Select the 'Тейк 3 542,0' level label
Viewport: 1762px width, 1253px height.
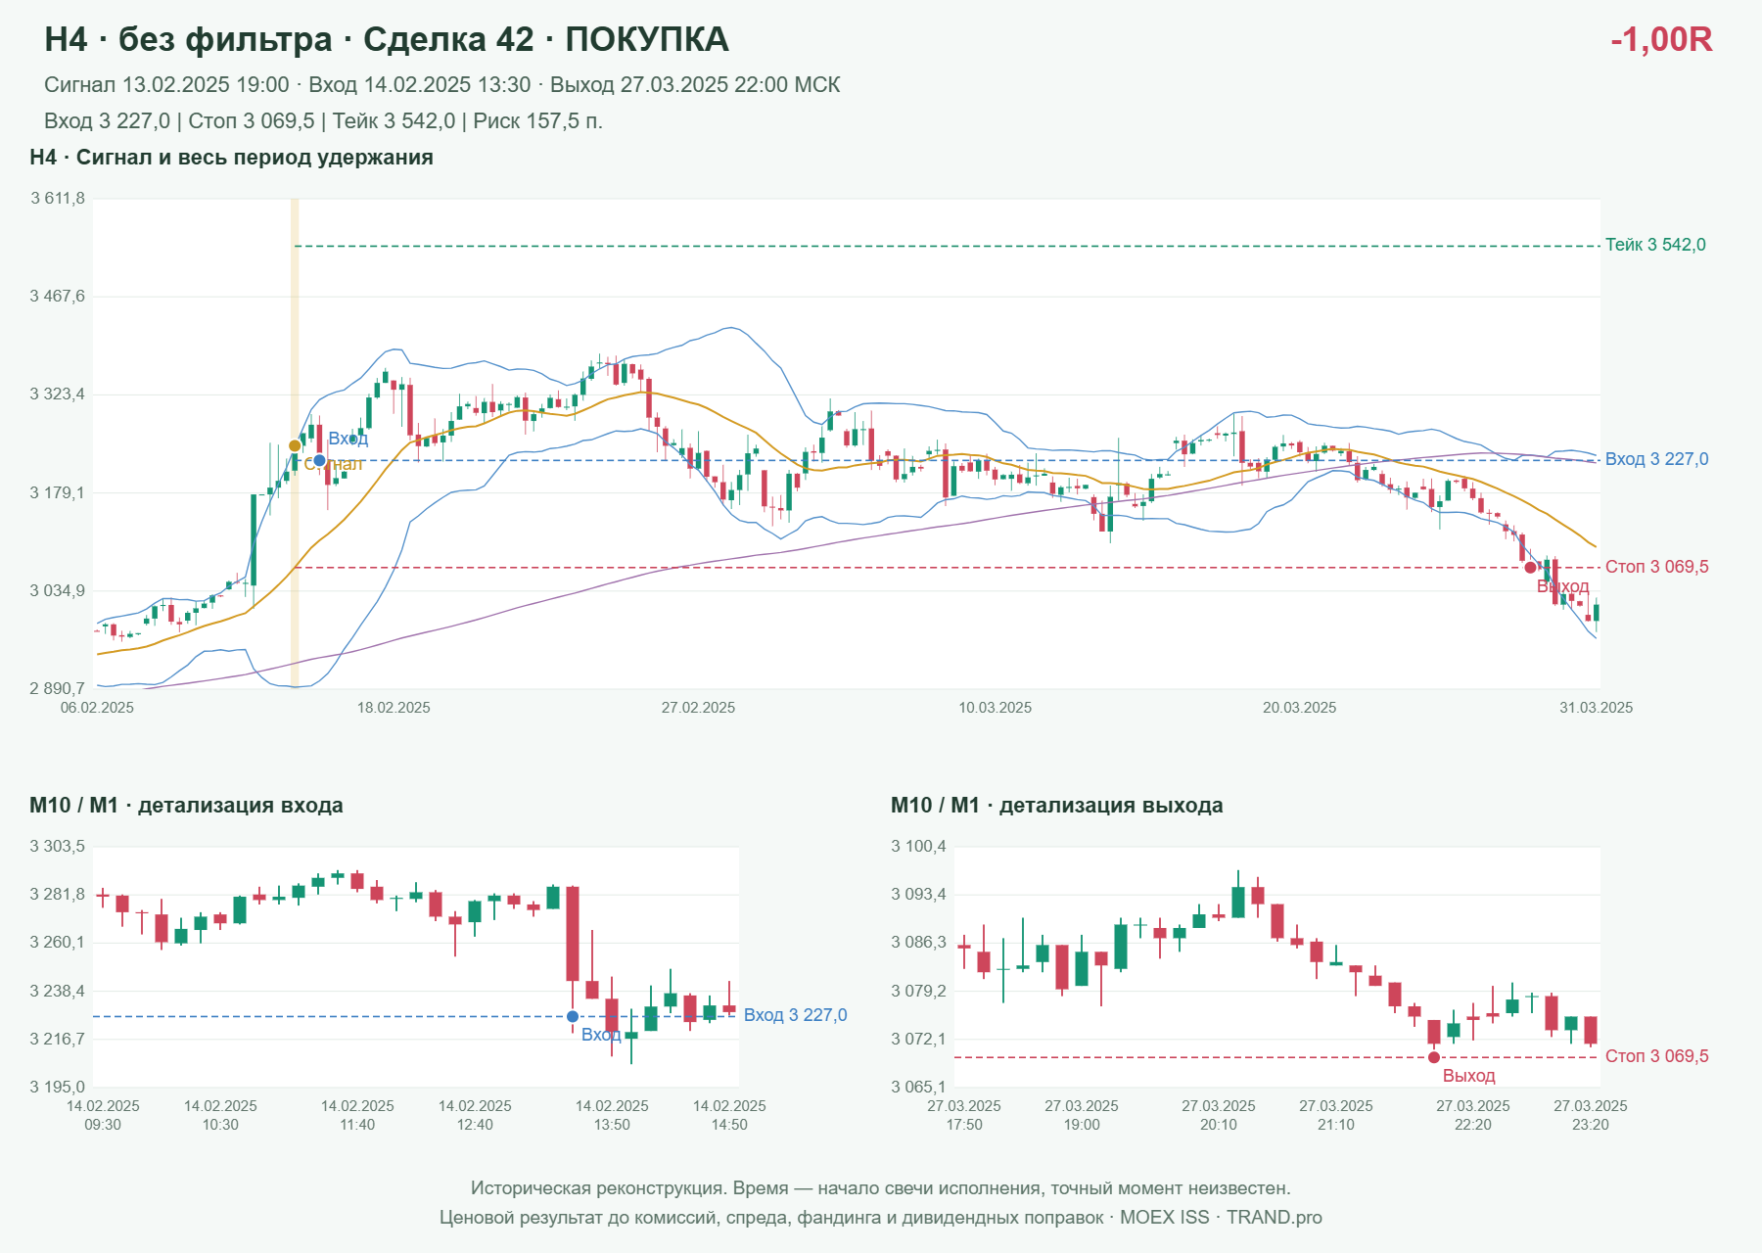click(1655, 245)
